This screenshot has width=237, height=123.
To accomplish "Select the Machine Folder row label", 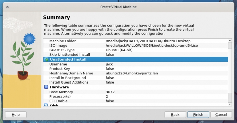I will coord(62,41).
